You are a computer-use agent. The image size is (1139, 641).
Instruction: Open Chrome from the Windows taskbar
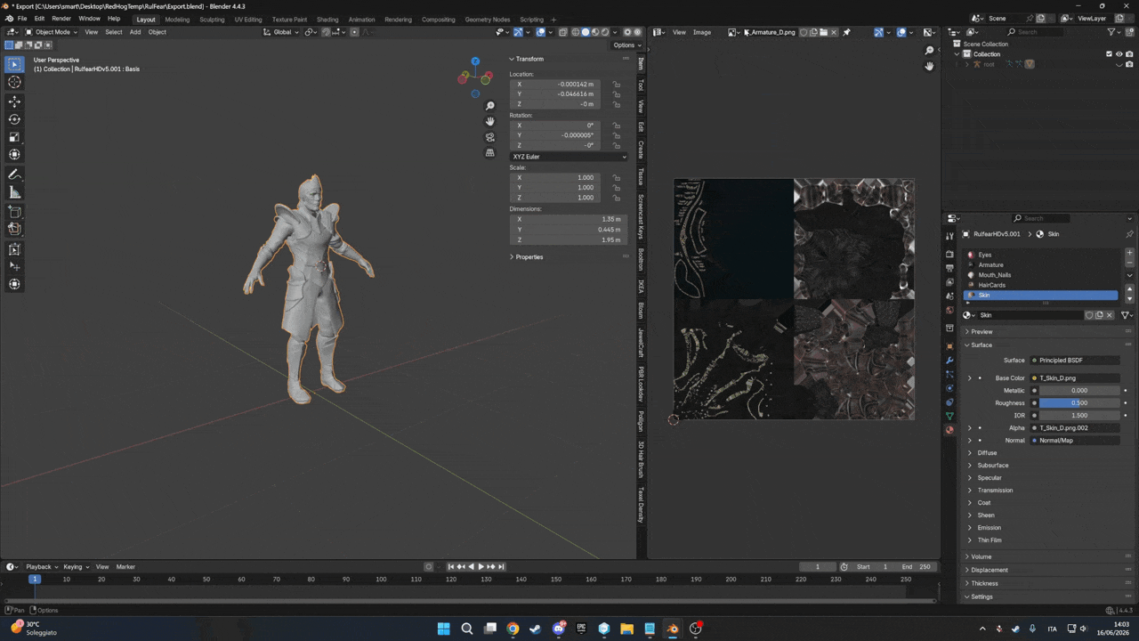click(513, 629)
